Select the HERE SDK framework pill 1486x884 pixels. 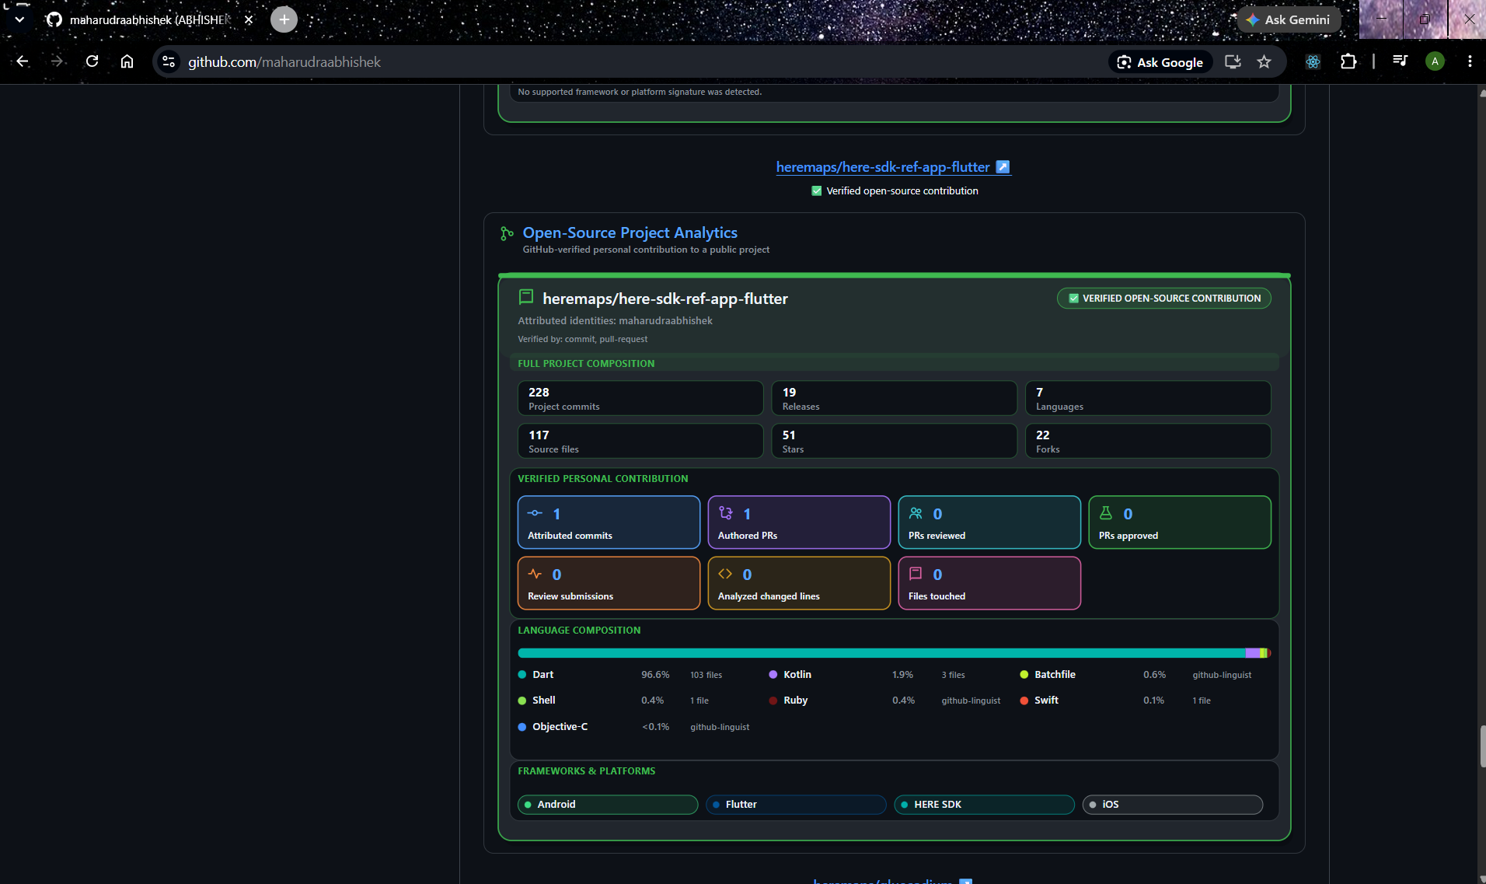click(x=984, y=805)
